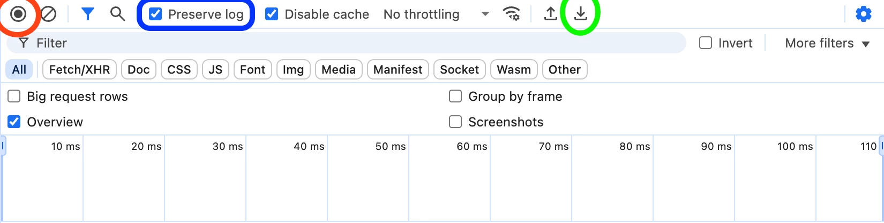Uncheck the Preserve log checkbox

pyautogui.click(x=155, y=14)
